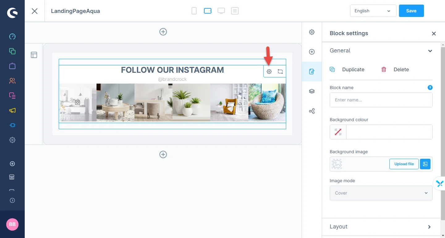Open the Dashboard icon in left sidebar
The width and height of the screenshot is (445, 238).
click(x=12, y=36)
